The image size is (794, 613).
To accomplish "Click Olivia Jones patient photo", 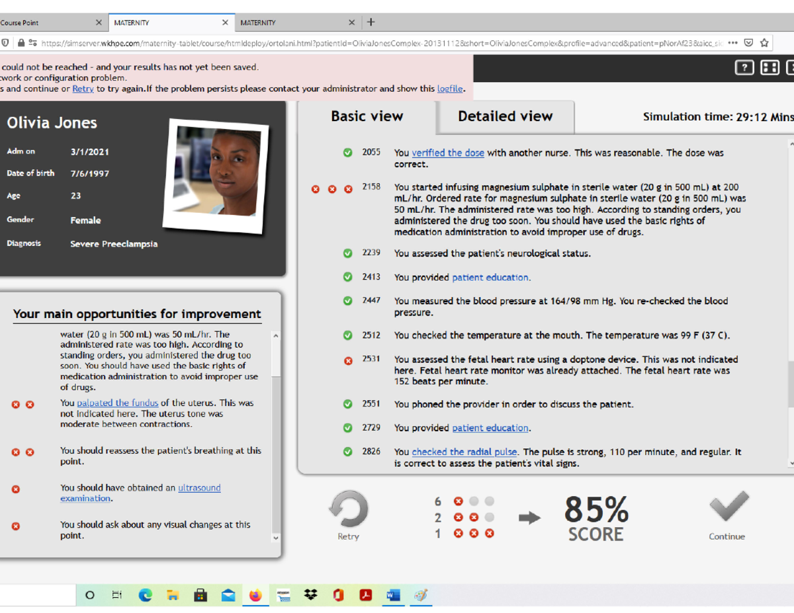I will tap(217, 175).
